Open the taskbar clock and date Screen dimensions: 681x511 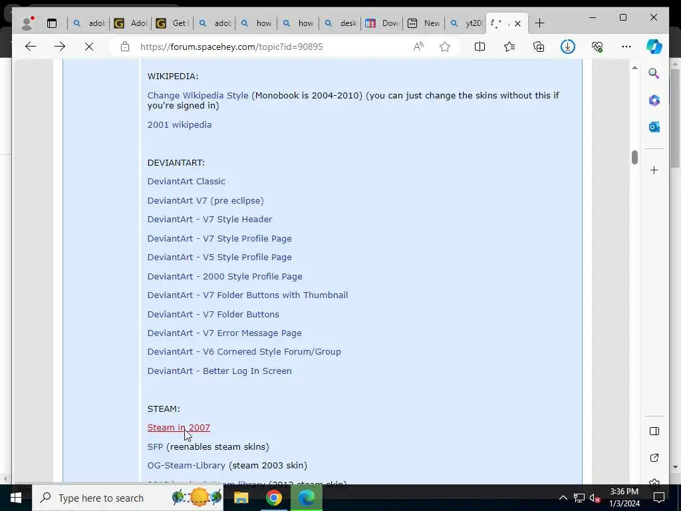click(x=624, y=498)
